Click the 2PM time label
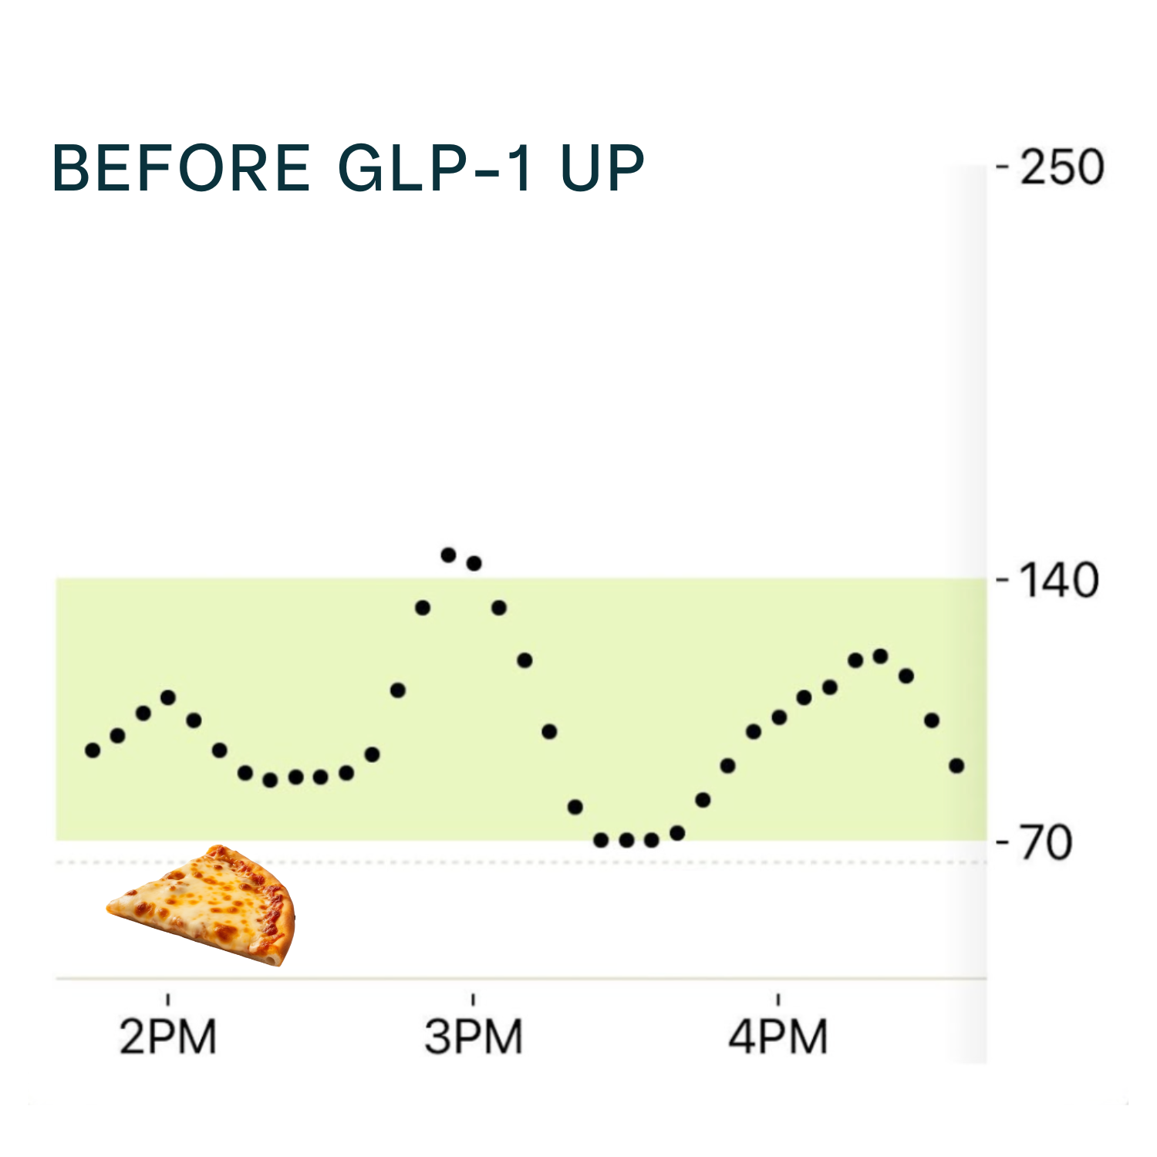 168,1037
